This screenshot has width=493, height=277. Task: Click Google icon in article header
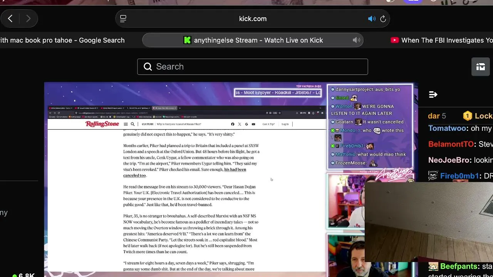(246, 124)
